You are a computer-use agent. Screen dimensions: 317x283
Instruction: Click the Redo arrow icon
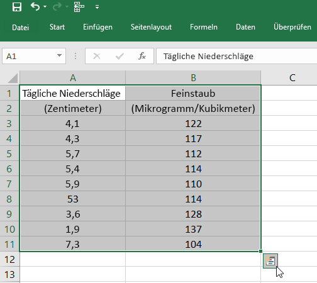(x=57, y=7)
